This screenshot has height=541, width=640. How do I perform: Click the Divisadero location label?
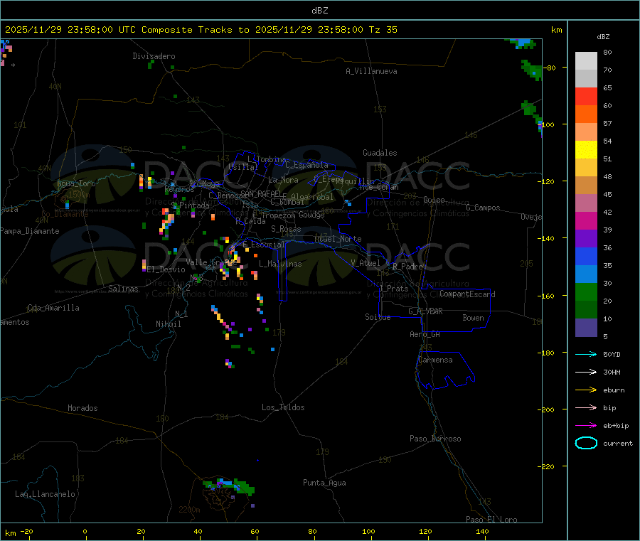[154, 56]
